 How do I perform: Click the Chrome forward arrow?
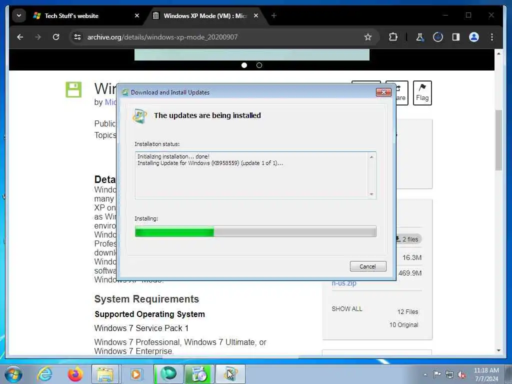(38, 37)
